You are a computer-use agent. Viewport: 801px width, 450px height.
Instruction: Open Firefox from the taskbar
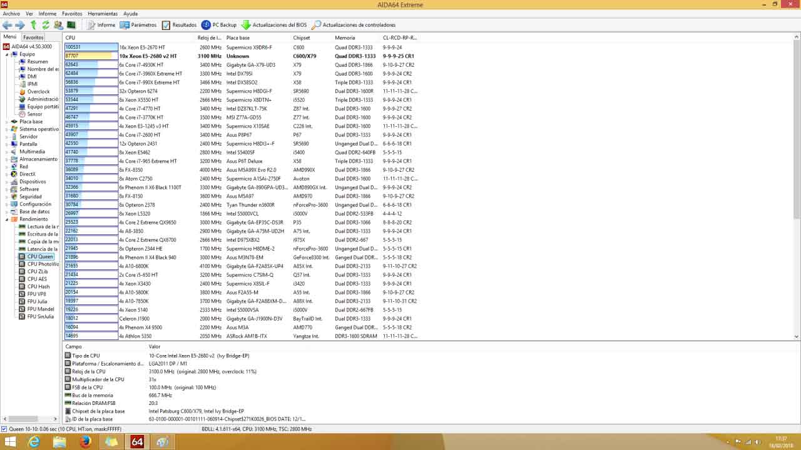(85, 442)
